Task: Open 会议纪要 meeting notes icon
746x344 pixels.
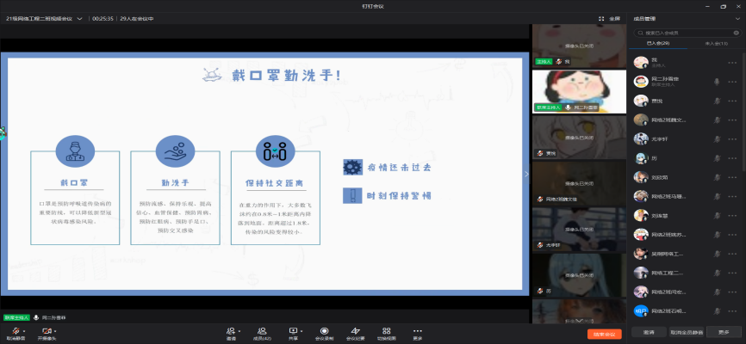Action: pos(355,330)
